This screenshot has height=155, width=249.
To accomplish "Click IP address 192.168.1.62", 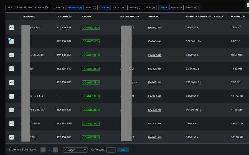I will point(64,41).
